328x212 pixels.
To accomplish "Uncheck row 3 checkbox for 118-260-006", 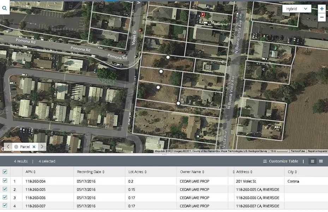I will (x=5, y=198).
